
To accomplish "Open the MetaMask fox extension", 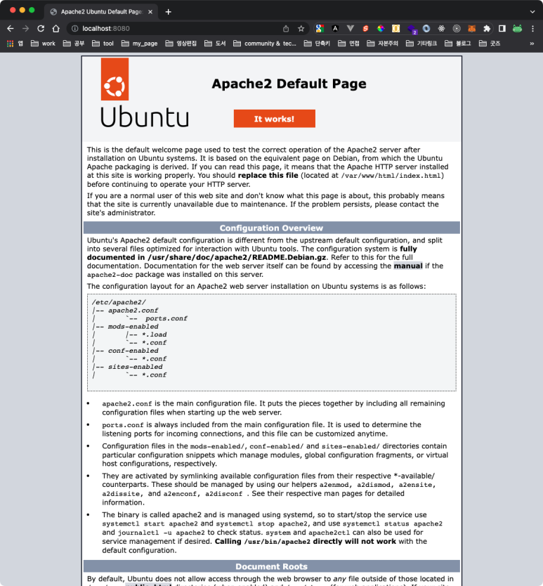I will click(x=471, y=28).
